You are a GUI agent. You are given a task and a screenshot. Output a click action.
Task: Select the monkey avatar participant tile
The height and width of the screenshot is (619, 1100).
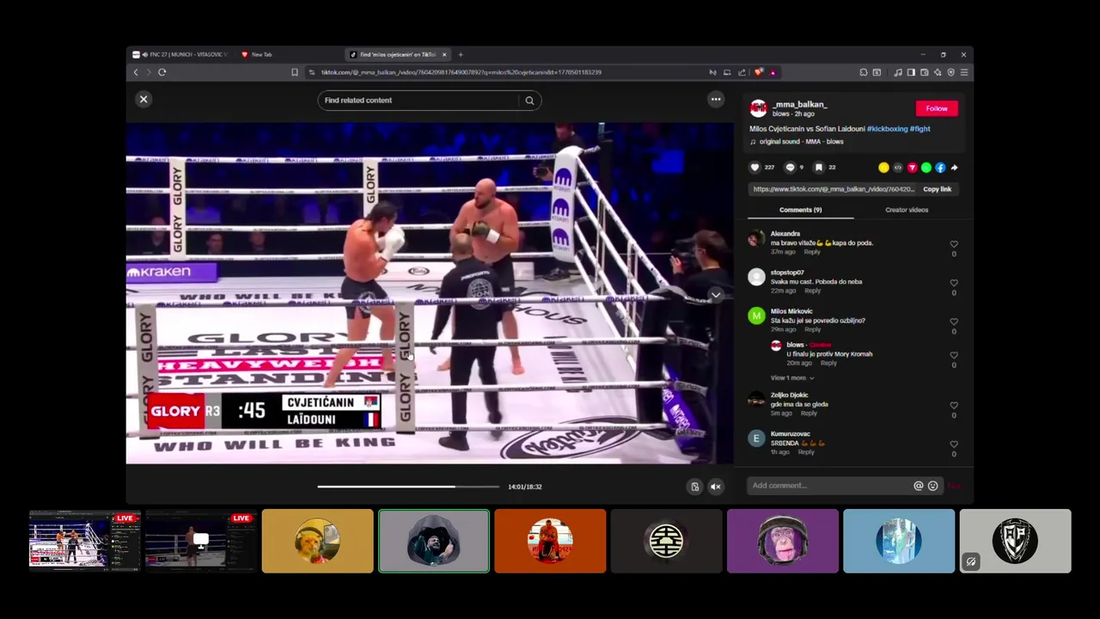[x=783, y=541]
